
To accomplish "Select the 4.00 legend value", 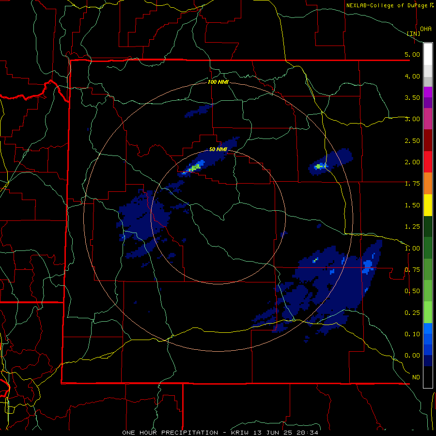I will (412, 76).
